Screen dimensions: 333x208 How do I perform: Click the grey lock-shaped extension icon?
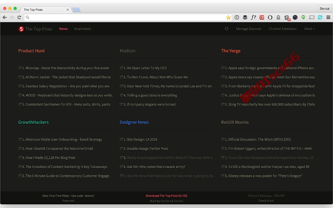click(278, 17)
